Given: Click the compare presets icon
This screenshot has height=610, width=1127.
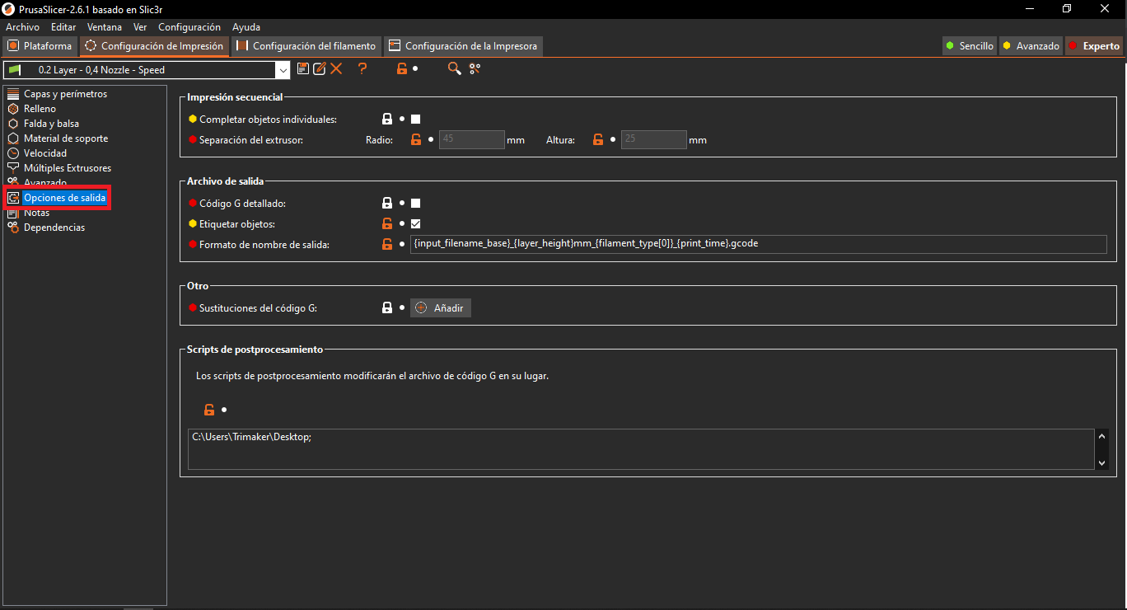Looking at the screenshot, I should [x=475, y=69].
